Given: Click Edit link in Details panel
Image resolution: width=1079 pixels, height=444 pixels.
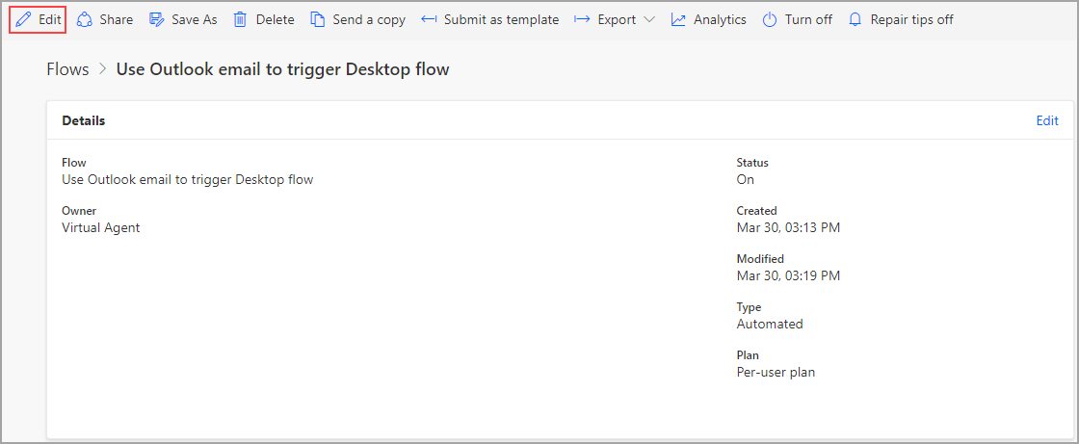Looking at the screenshot, I should pos(1046,120).
